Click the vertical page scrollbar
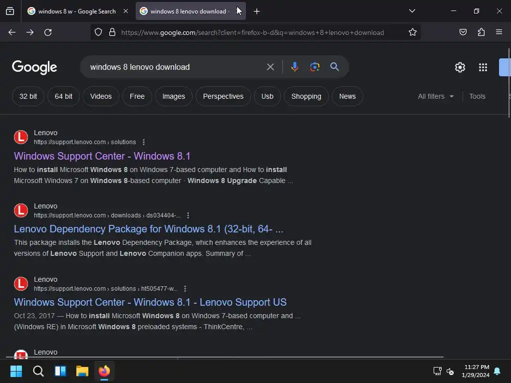This screenshot has width=511, height=383. click(x=509, y=83)
